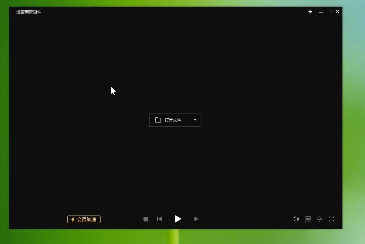365x244 pixels.
Task: Skip to the next video
Action: pos(197,219)
